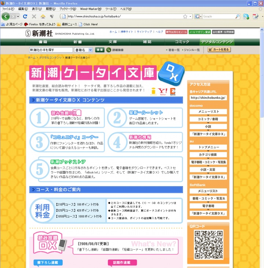Image resolution: width=264 pixels, height=268 pixels.
Task: Click the EZweb carrier icon
Action: (173, 92)
